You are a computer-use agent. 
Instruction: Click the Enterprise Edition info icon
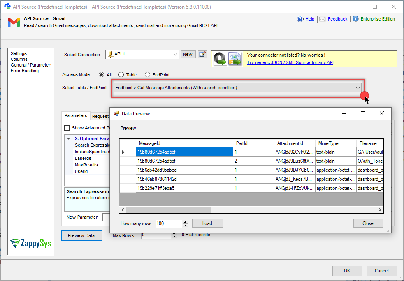355,19
